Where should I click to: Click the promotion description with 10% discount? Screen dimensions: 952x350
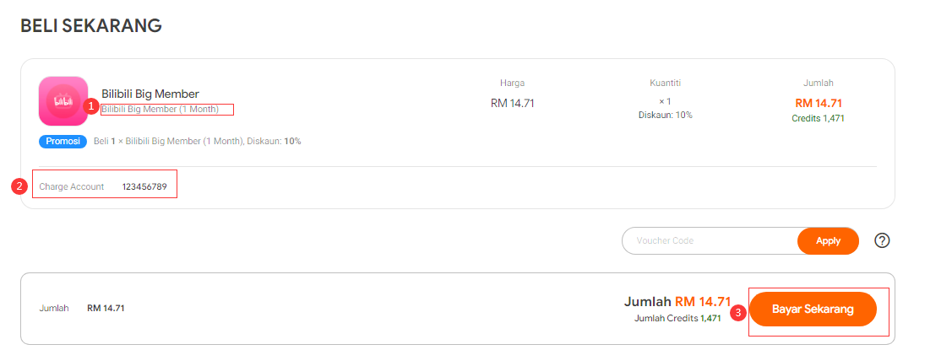click(198, 142)
